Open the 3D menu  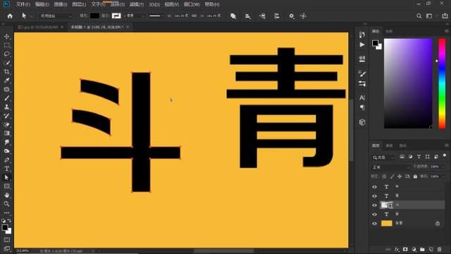click(154, 4)
